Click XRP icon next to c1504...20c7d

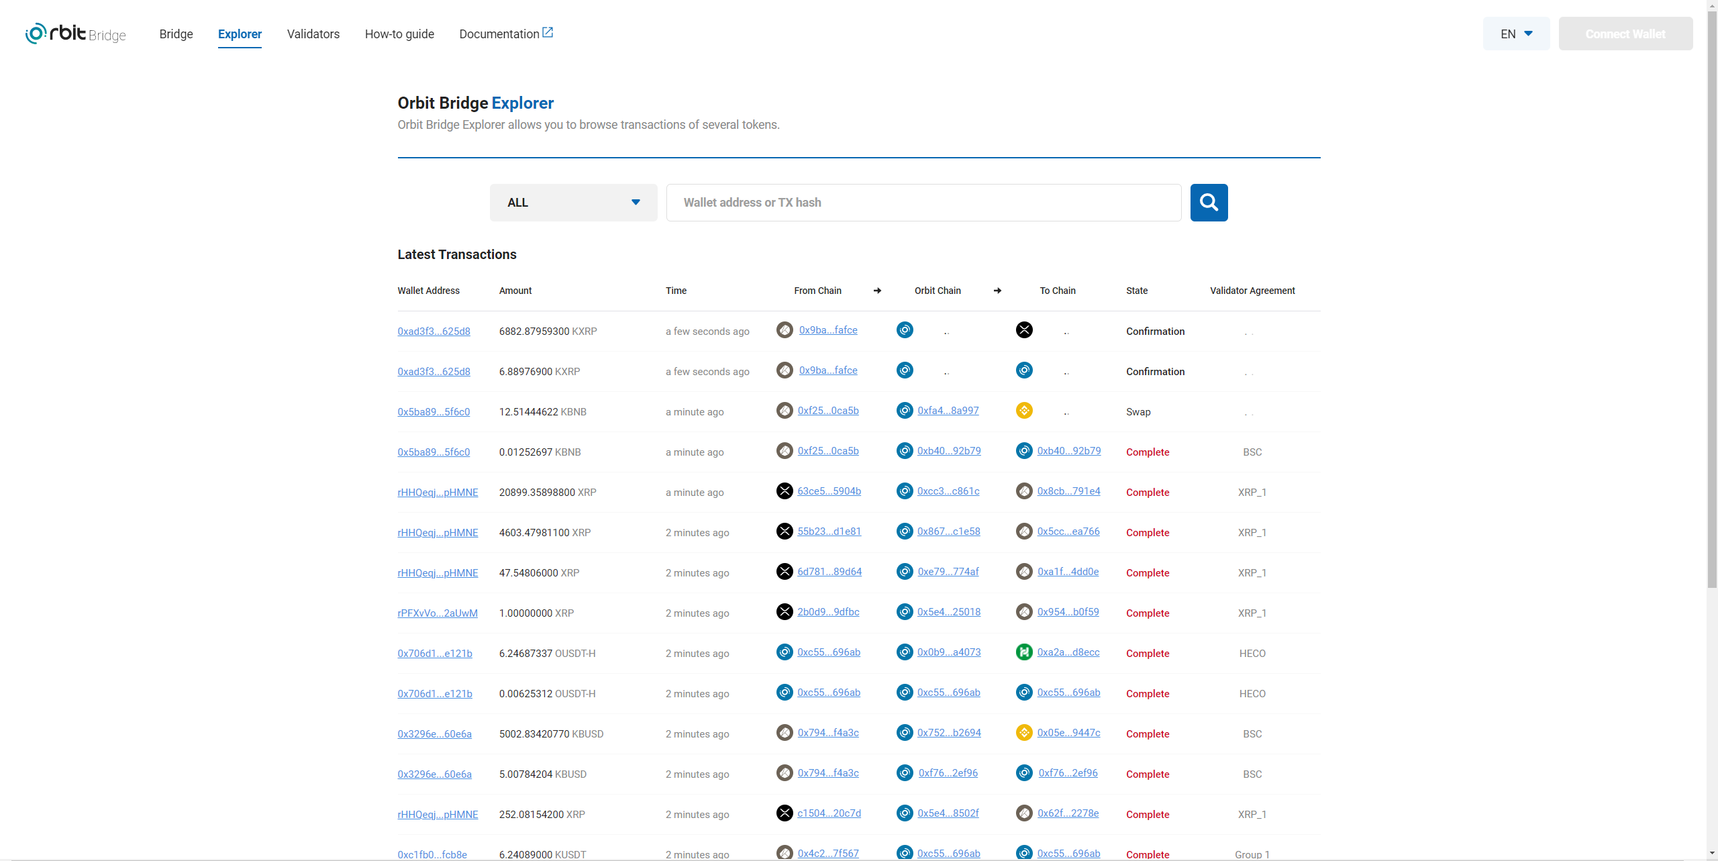[785, 813]
